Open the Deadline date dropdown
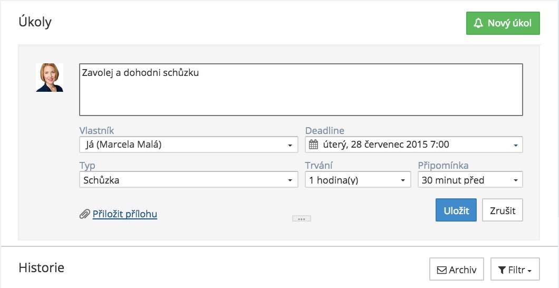 pos(414,145)
